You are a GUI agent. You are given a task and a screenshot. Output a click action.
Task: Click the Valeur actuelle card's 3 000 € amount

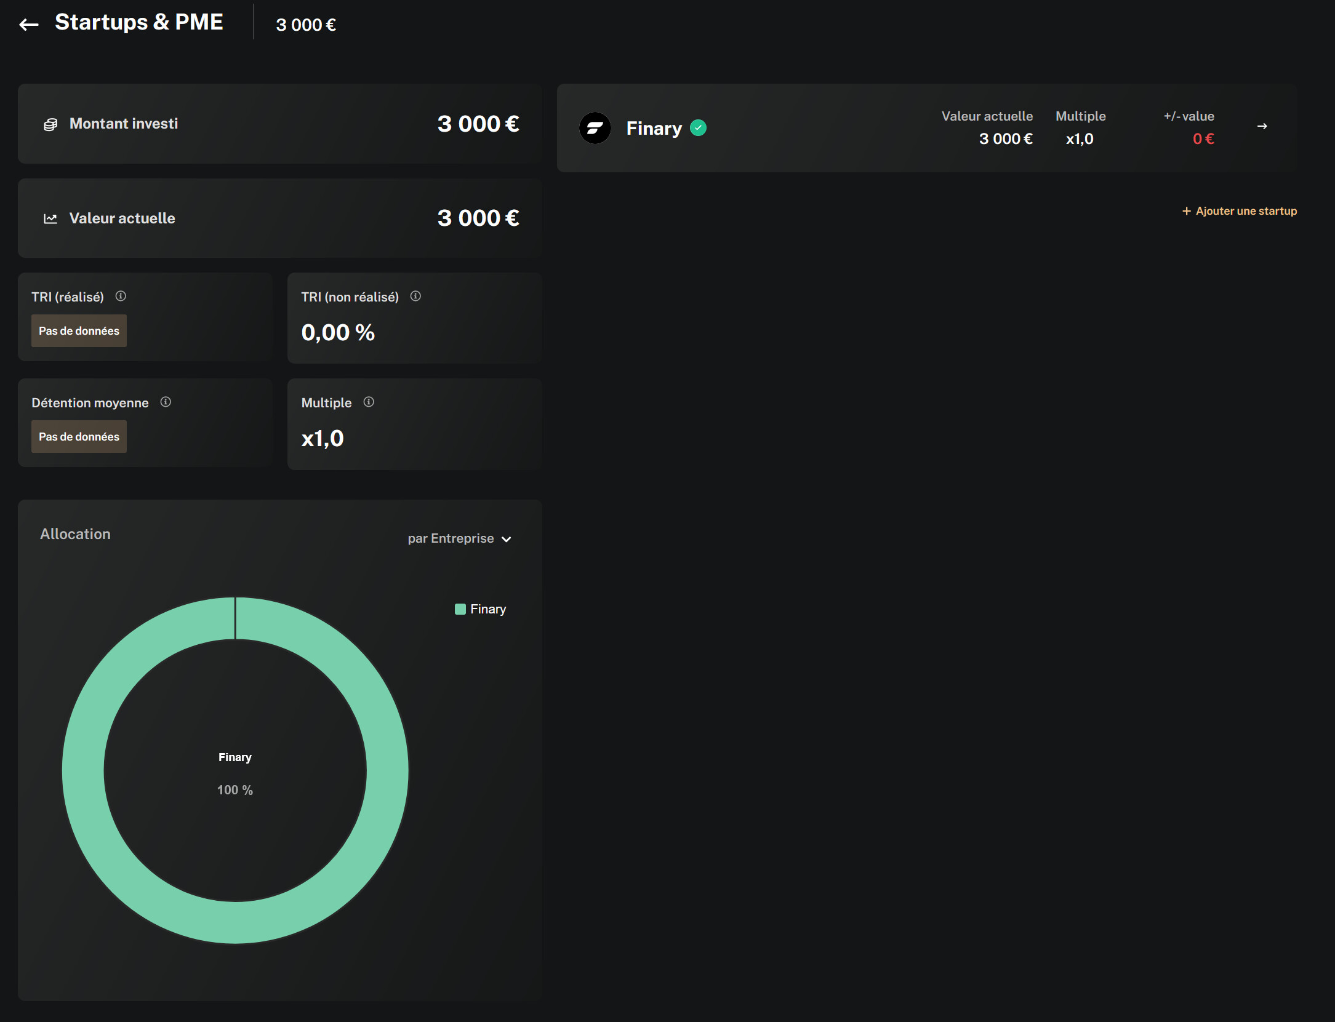478,218
